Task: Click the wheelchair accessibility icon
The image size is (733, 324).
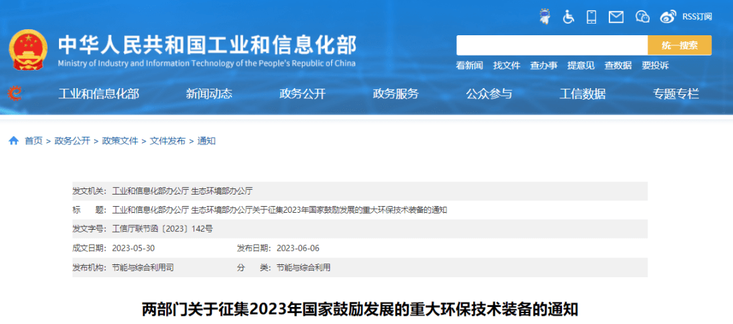Action: click(568, 16)
